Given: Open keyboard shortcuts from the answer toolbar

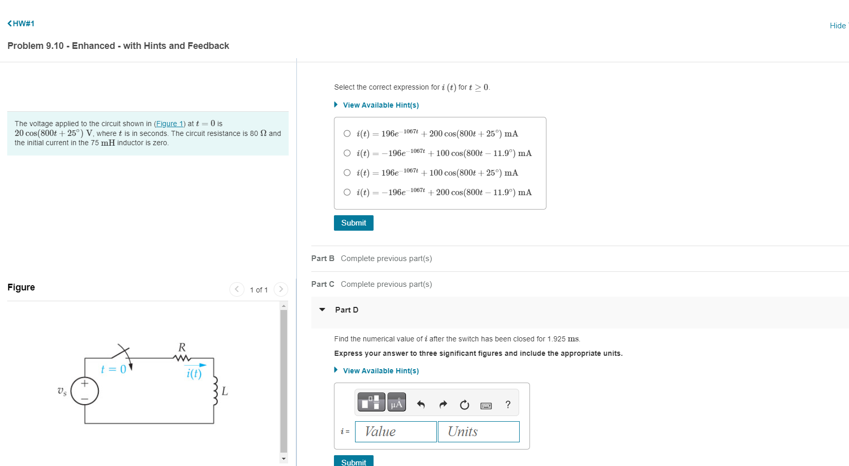Looking at the screenshot, I should pos(486,405).
